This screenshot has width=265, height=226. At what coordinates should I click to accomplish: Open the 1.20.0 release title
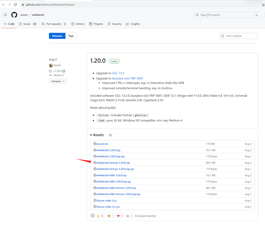[98, 61]
